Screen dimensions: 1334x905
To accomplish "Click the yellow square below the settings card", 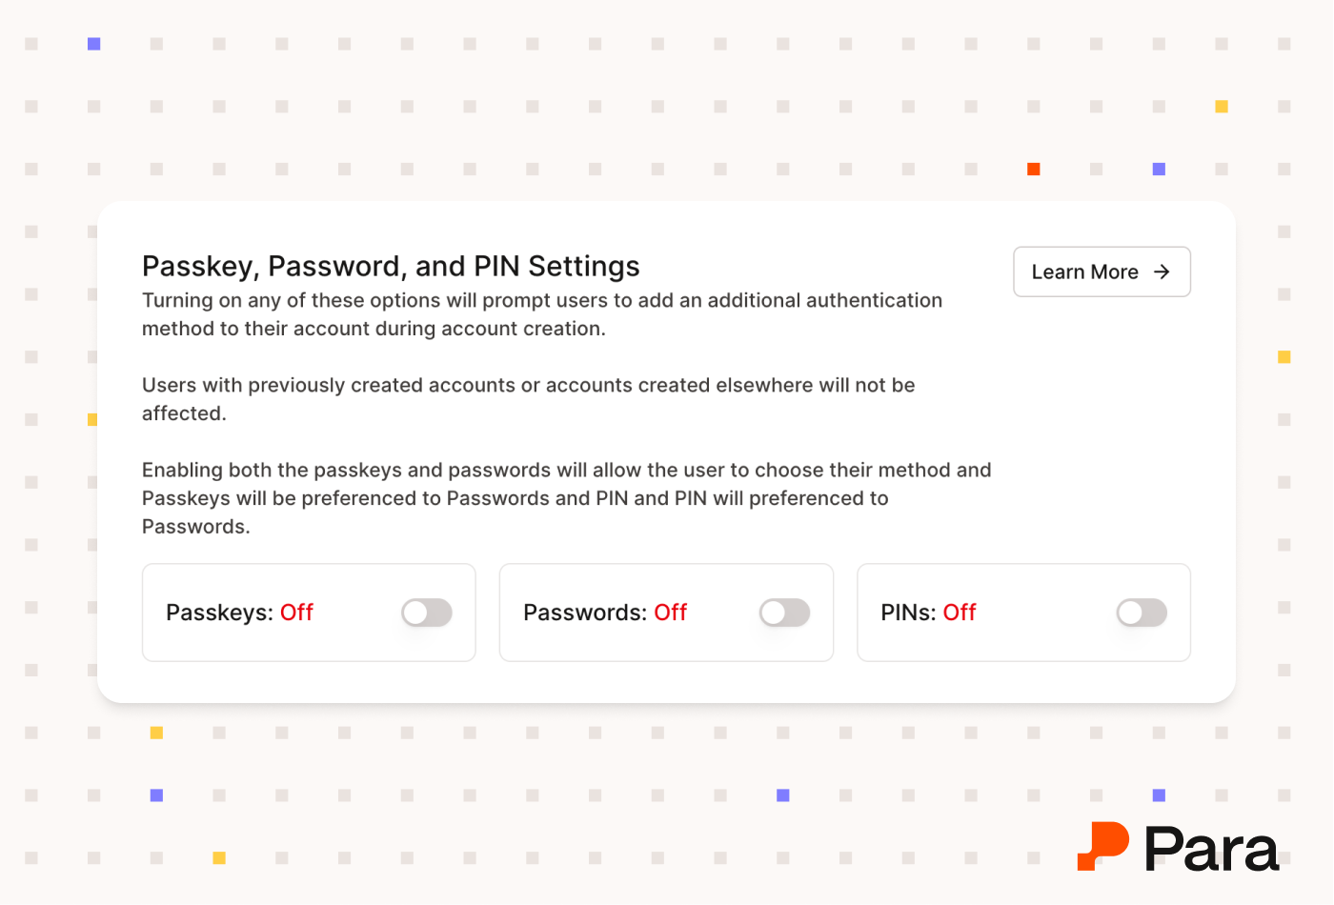I will 155,732.
